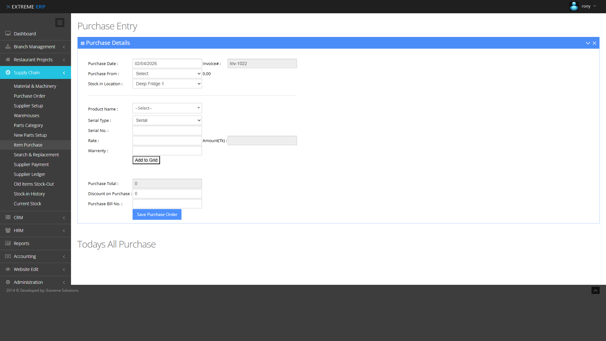Open the Product Name select box

click(x=167, y=108)
